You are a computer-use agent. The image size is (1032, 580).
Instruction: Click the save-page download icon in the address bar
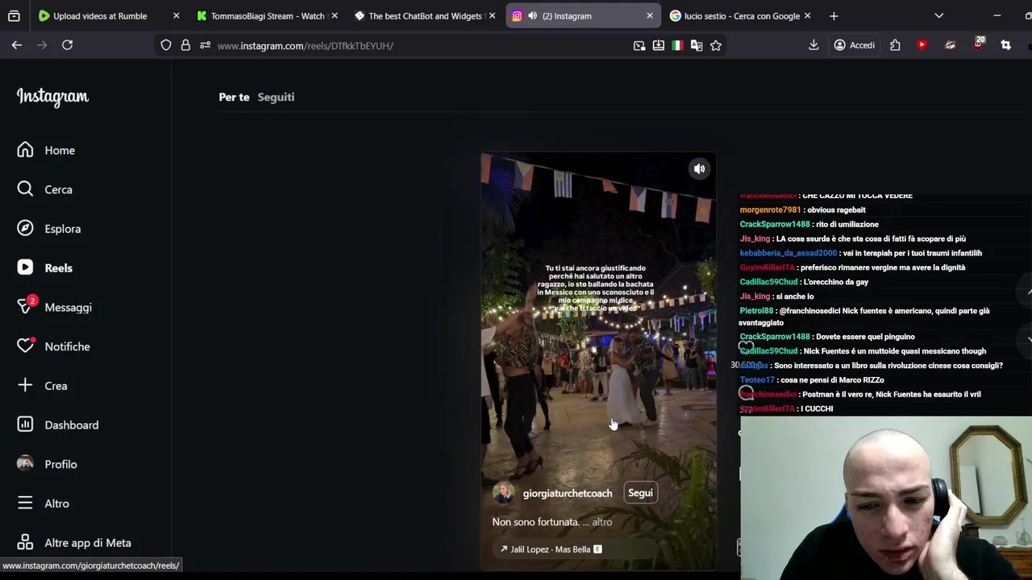pos(659,46)
